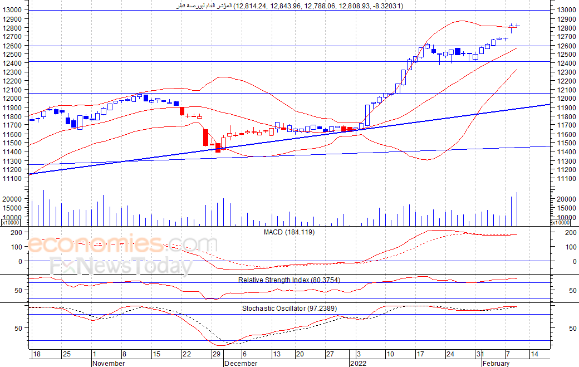
Task: Click the MACD 100 level on right axis
Action: (571, 247)
